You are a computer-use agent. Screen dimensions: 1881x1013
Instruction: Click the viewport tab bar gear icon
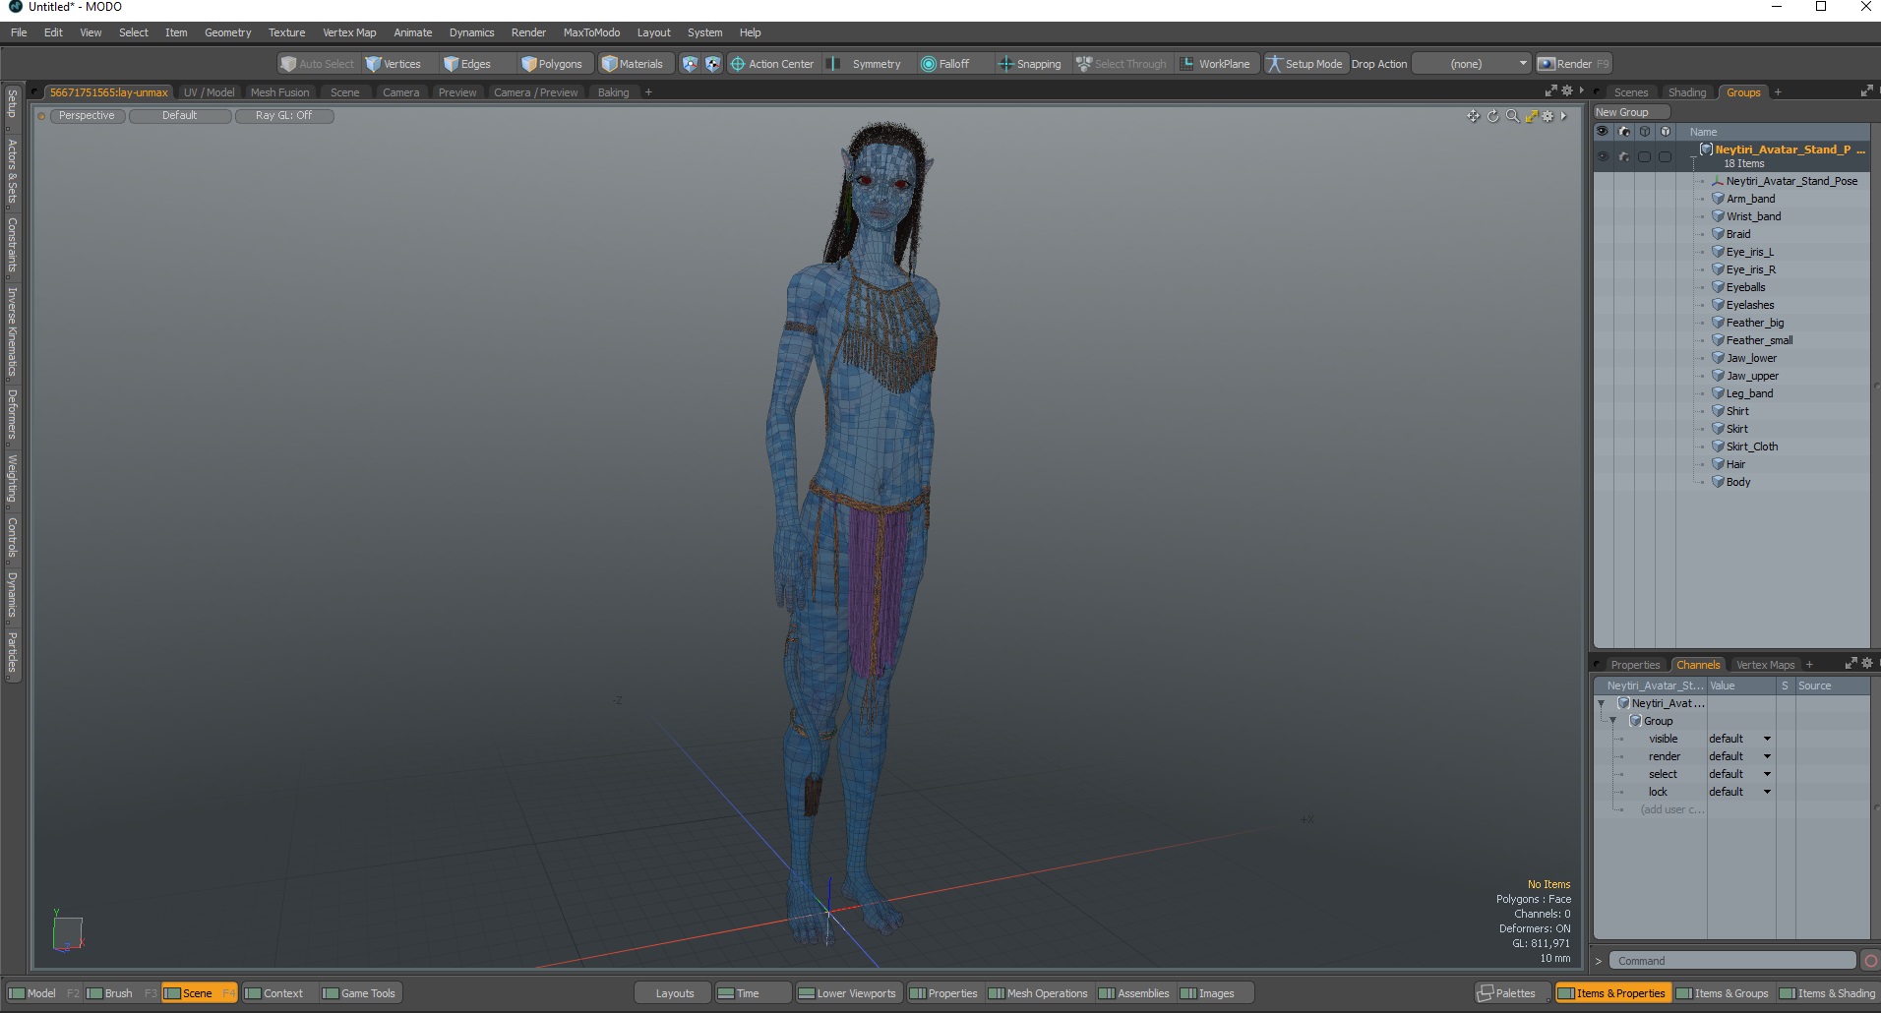click(x=1567, y=90)
